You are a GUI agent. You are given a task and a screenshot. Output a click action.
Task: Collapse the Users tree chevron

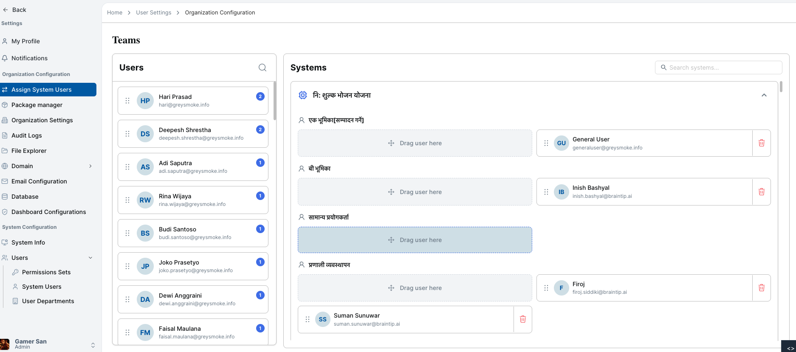coord(90,258)
